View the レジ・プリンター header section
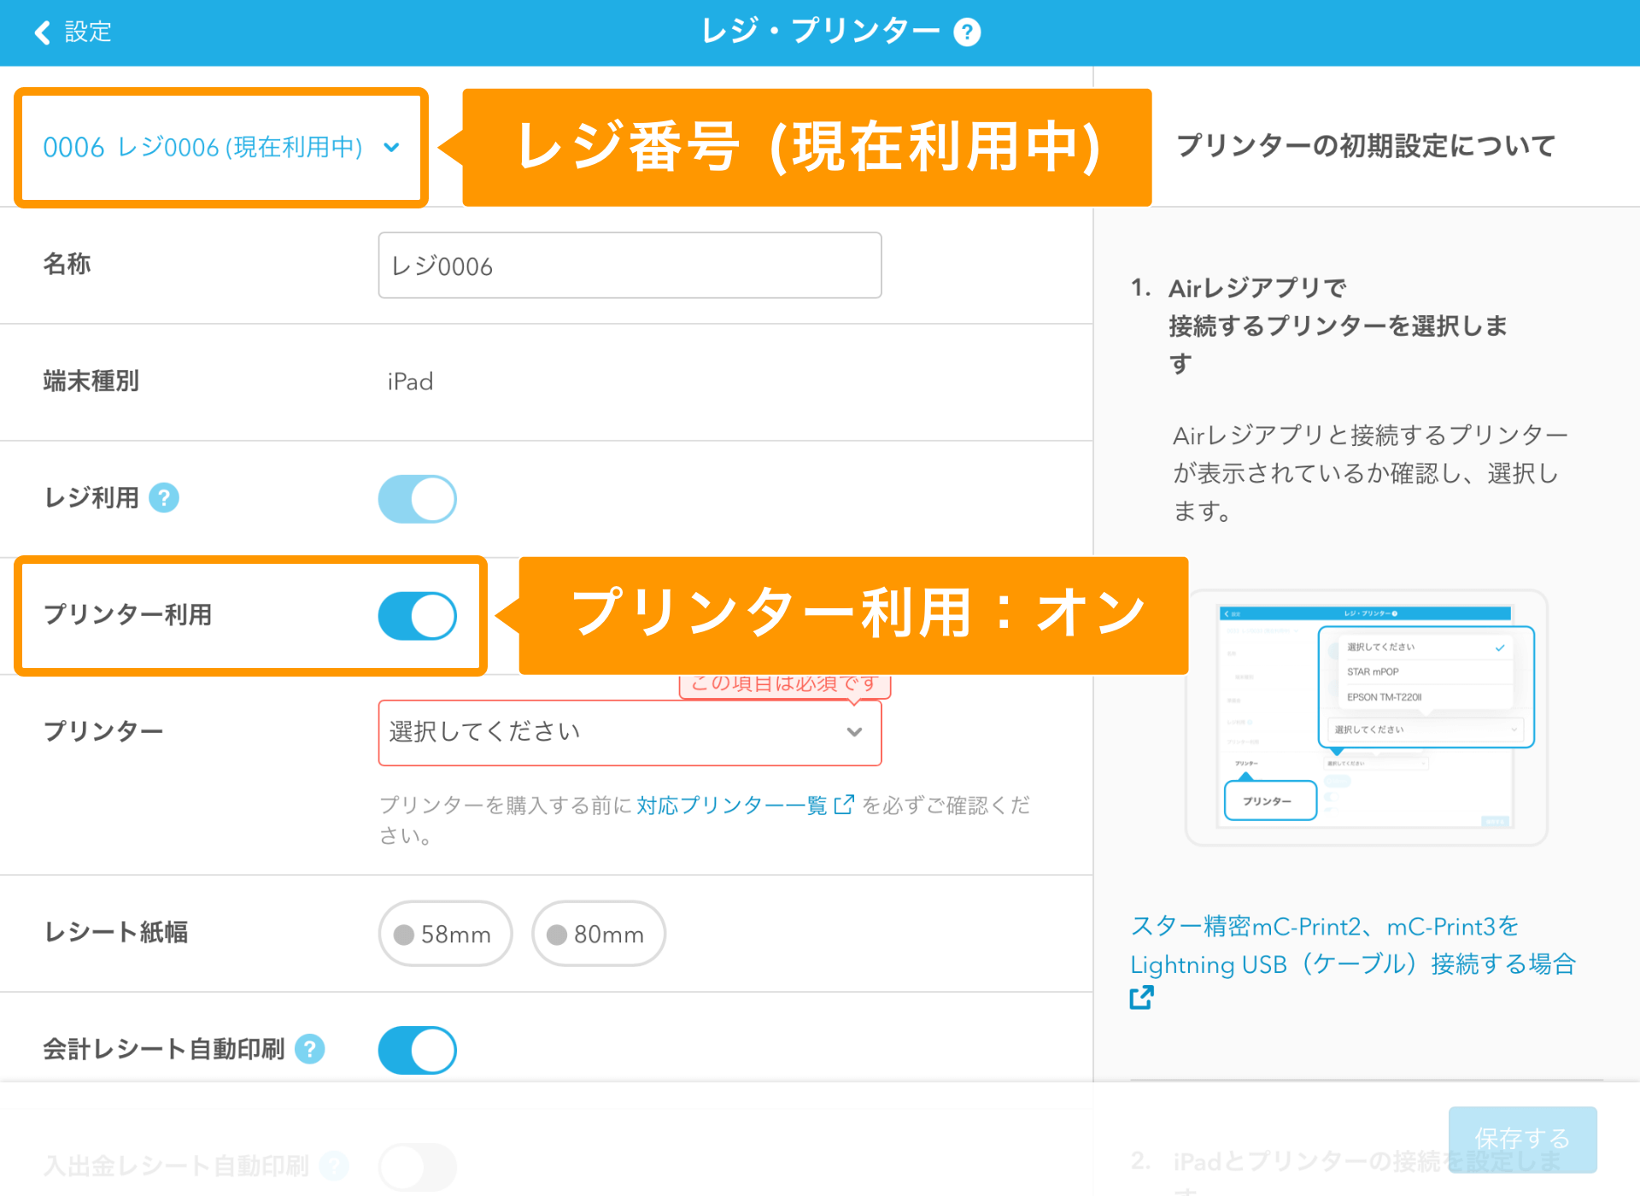Image resolution: width=1640 pixels, height=1196 pixels. click(825, 32)
